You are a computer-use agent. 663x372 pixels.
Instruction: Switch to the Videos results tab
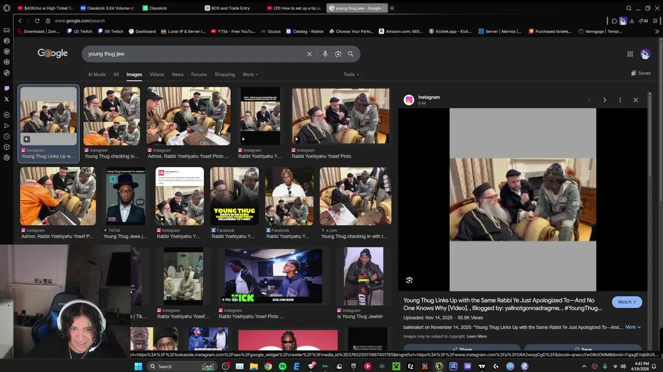pyautogui.click(x=157, y=74)
